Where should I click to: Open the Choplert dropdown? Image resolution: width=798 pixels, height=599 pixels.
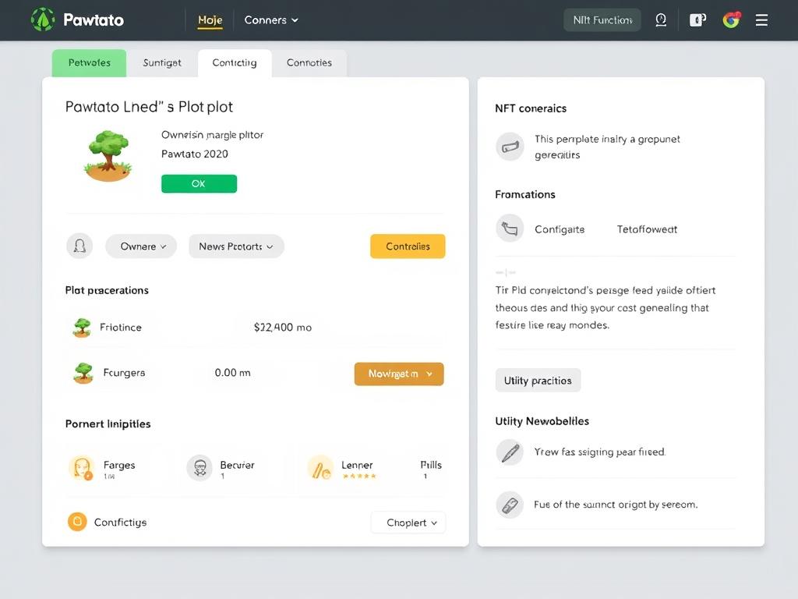[408, 523]
